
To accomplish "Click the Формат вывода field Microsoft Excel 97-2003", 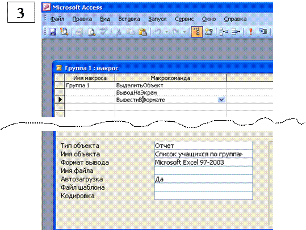I will tap(204, 162).
